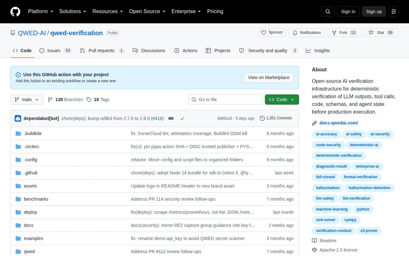The height and width of the screenshot is (256, 409).
Task: Open the Apache-2.0 license link
Action: (x=335, y=250)
